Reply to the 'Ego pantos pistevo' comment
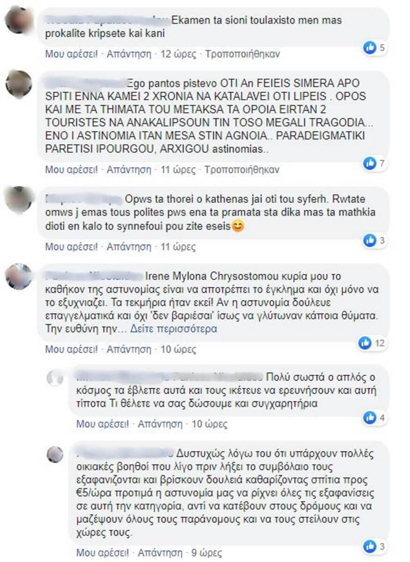Screen dimensions: 410x562 129,170
